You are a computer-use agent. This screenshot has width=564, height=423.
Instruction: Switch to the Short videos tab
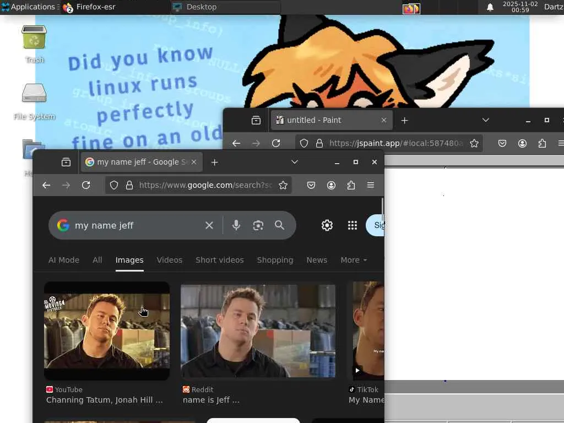point(220,260)
